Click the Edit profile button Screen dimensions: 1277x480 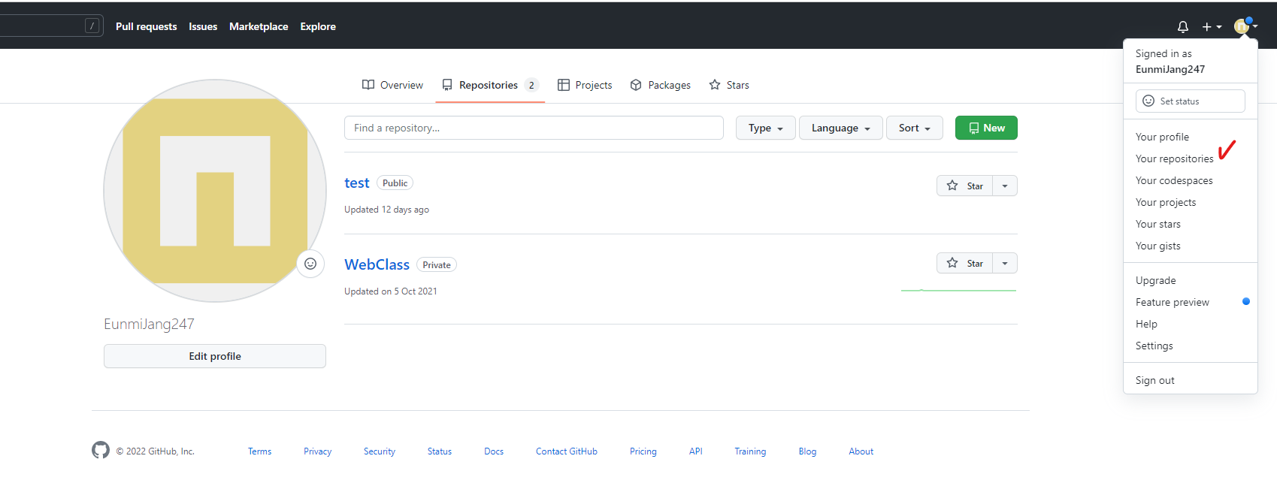pos(215,356)
